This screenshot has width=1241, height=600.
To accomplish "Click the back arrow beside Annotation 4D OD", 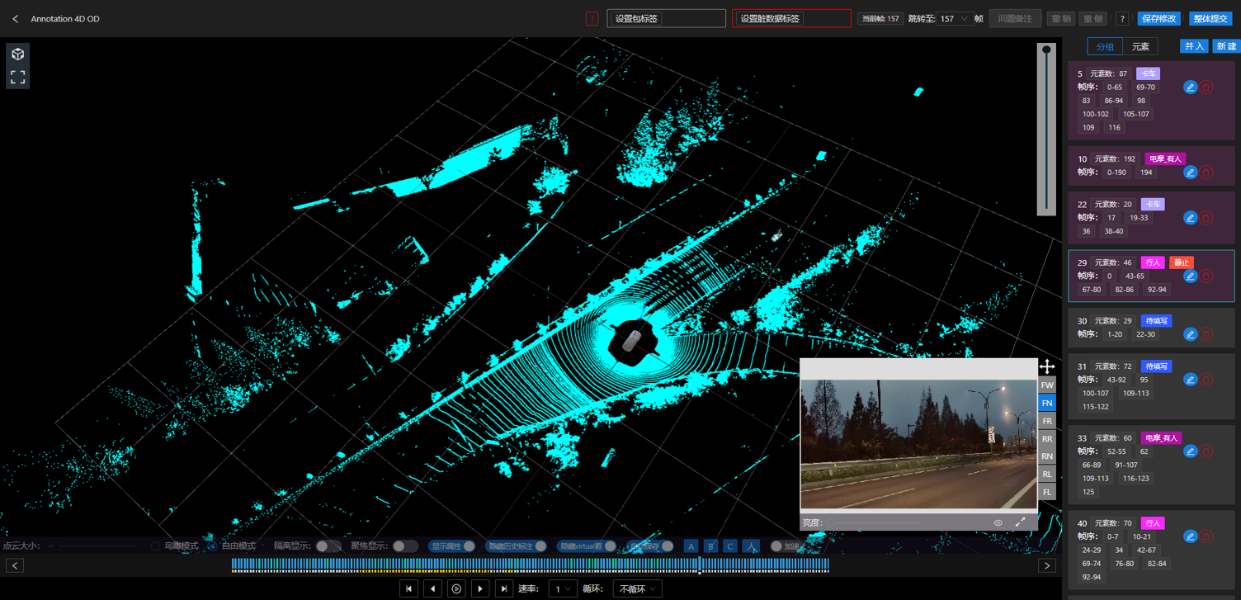I will [16, 18].
